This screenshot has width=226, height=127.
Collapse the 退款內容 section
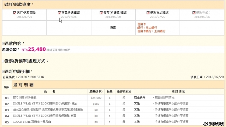click(3, 43)
